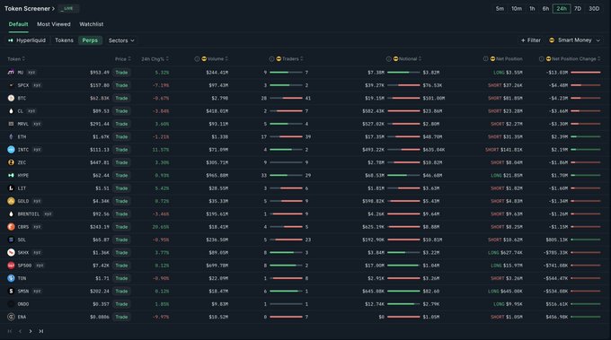The width and height of the screenshot is (611, 340).
Task: Select the 6h timeframe
Action: point(545,9)
